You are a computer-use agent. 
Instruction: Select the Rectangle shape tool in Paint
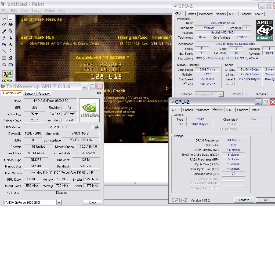4,58
